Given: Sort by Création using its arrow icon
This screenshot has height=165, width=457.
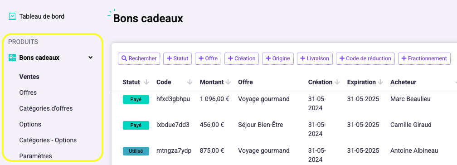Looking at the screenshot, I should click(337, 82).
